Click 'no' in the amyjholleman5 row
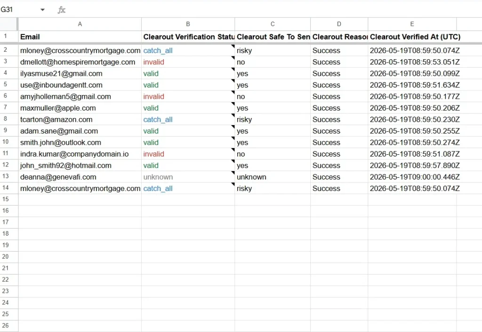 [241, 96]
